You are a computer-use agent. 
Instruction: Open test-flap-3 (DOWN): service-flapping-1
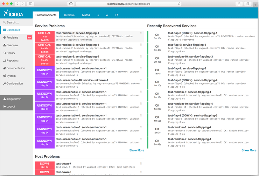click(192, 33)
